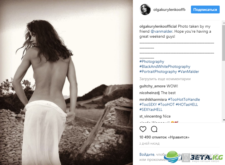The image size is (225, 165).
Task: Click the likes count 10 490 отметок
Action: click(x=164, y=137)
